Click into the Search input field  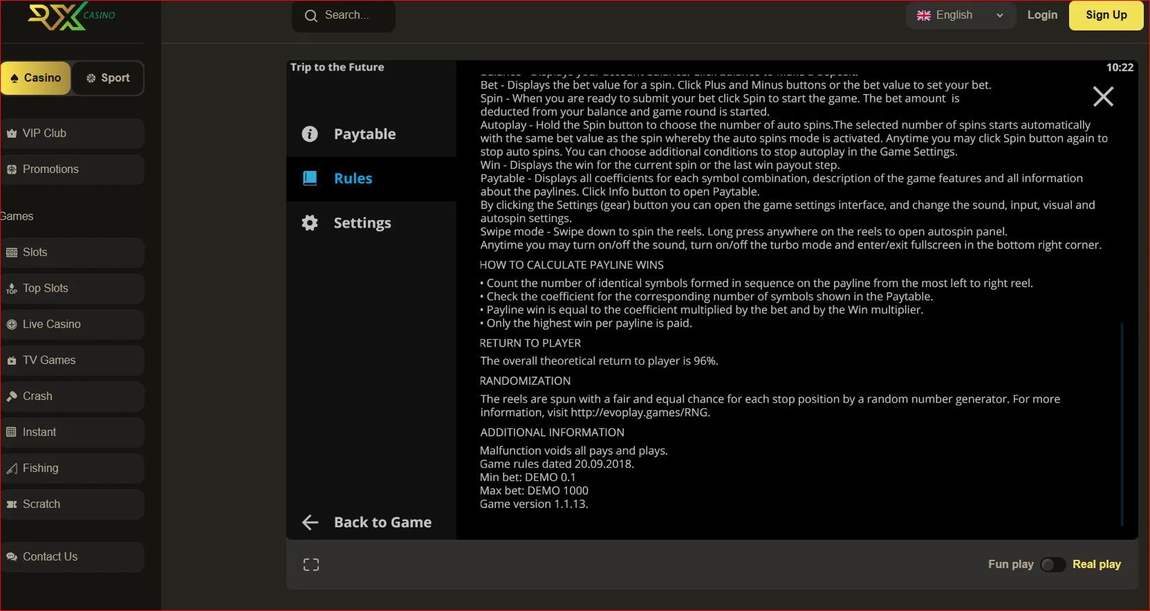[x=344, y=16]
